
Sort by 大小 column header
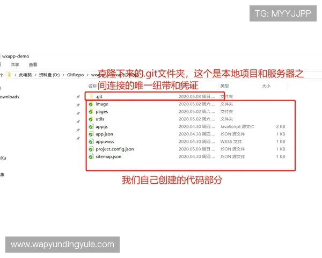pos(266,86)
